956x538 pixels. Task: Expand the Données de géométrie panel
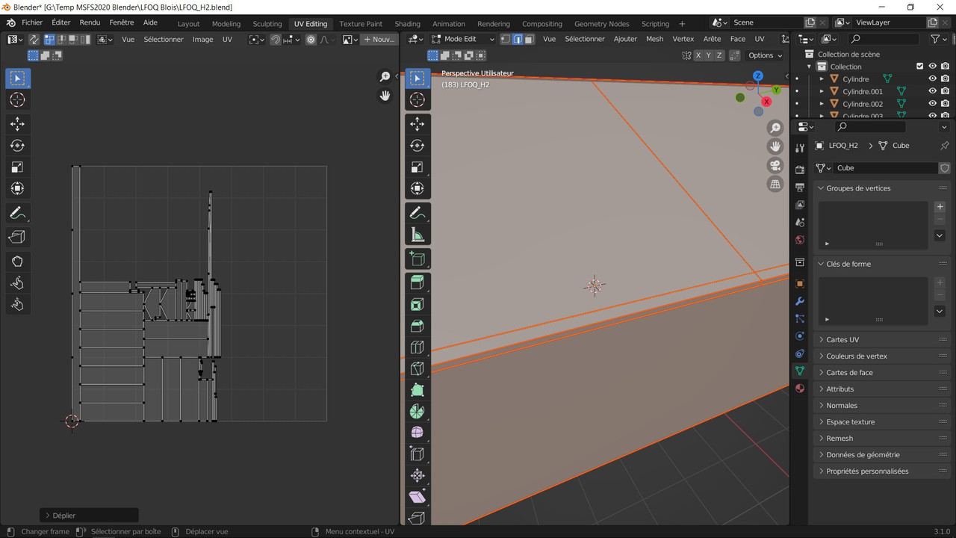pos(863,455)
